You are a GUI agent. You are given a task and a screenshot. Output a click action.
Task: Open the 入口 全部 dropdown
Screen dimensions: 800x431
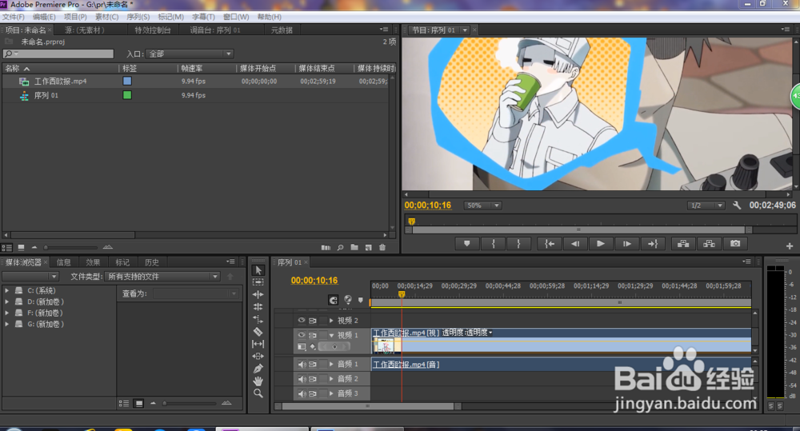[x=190, y=54]
